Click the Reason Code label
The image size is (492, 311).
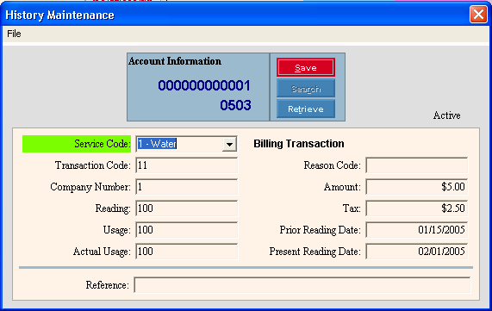click(x=333, y=165)
